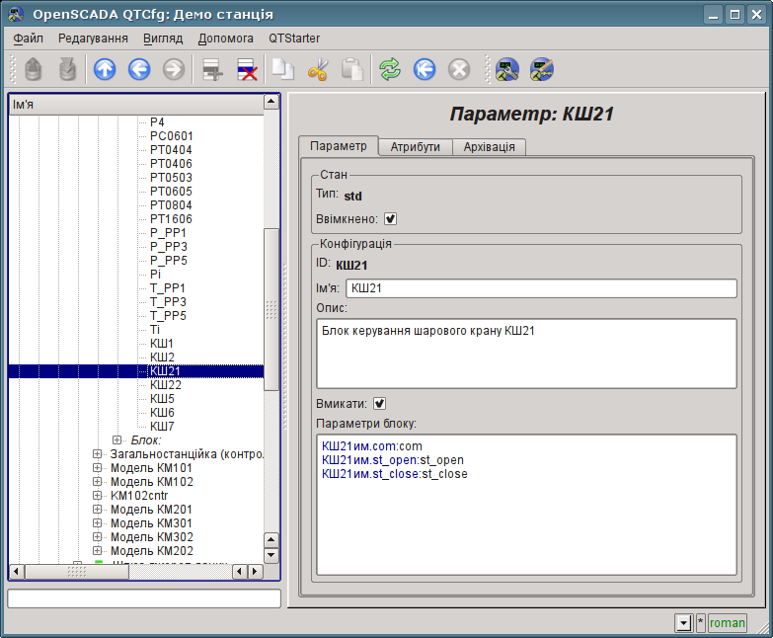This screenshot has height=638, width=773.
Task: Click the Add item toolbar icon
Action: 210,69
